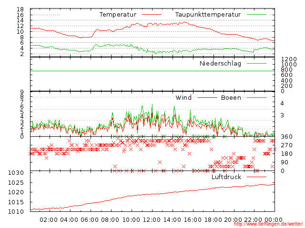
Task: Click the 00:00 time axis label
Action: click(x=274, y=219)
